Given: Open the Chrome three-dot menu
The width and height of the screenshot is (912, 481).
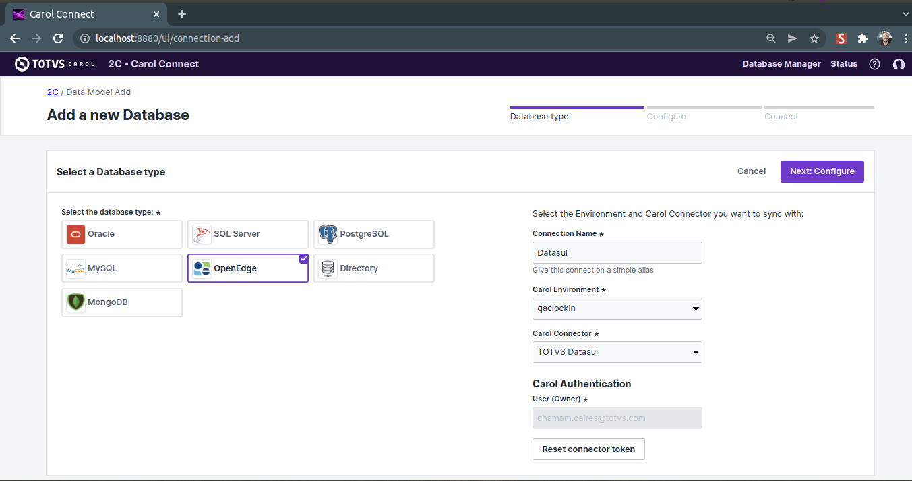Looking at the screenshot, I should [905, 38].
